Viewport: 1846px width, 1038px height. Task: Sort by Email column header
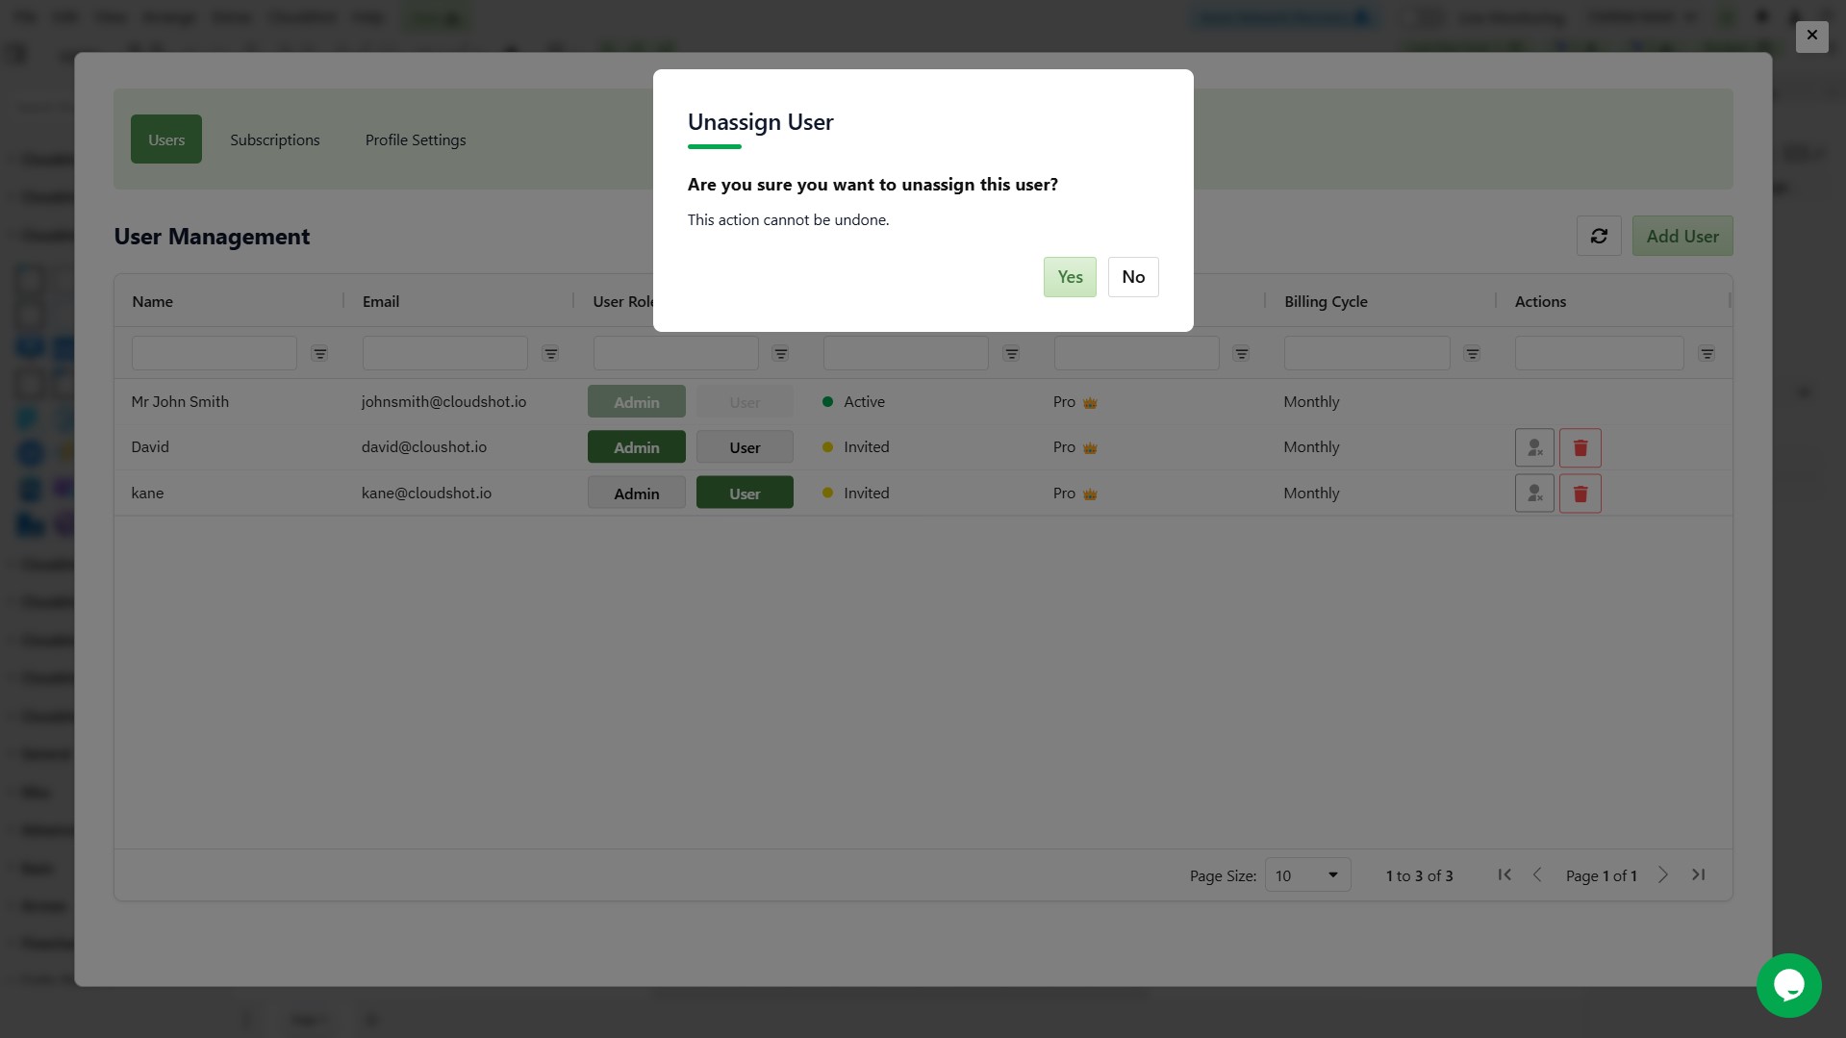381,301
